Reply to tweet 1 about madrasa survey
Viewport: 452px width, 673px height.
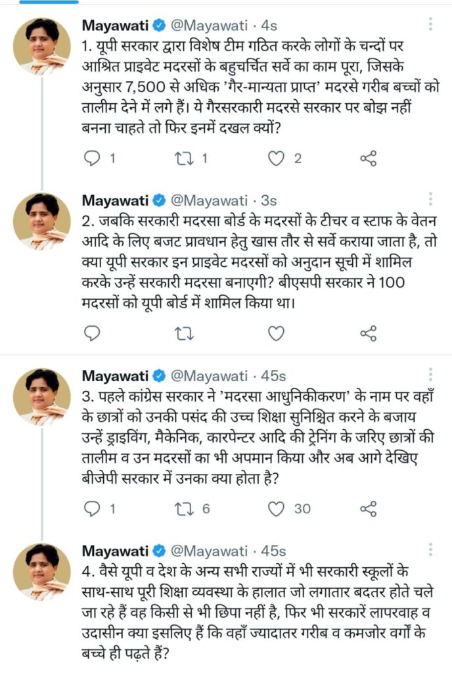tap(93, 158)
